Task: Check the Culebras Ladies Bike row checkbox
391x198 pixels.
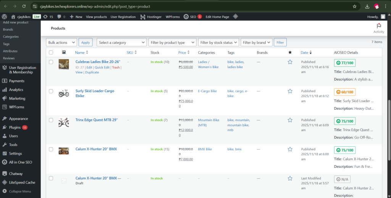Action: [51, 62]
